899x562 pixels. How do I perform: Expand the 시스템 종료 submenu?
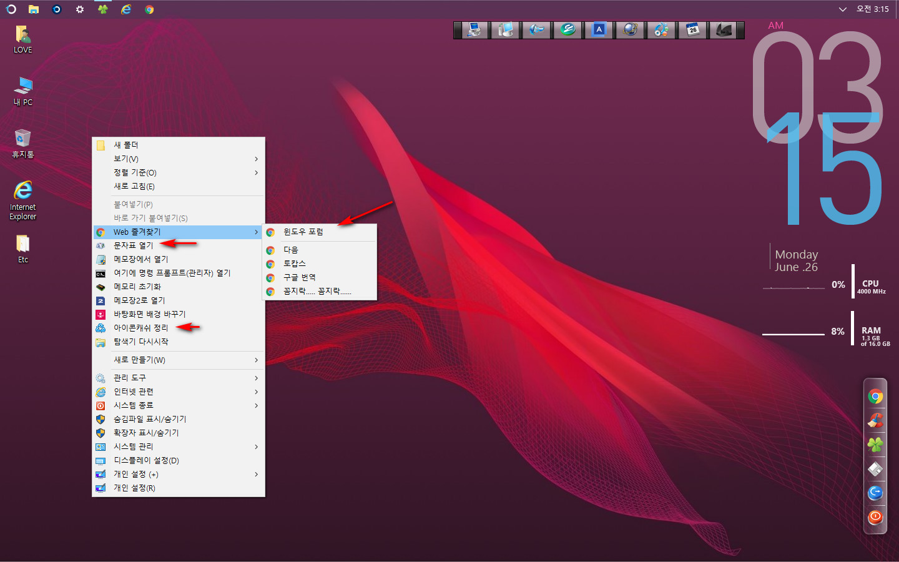(179, 405)
